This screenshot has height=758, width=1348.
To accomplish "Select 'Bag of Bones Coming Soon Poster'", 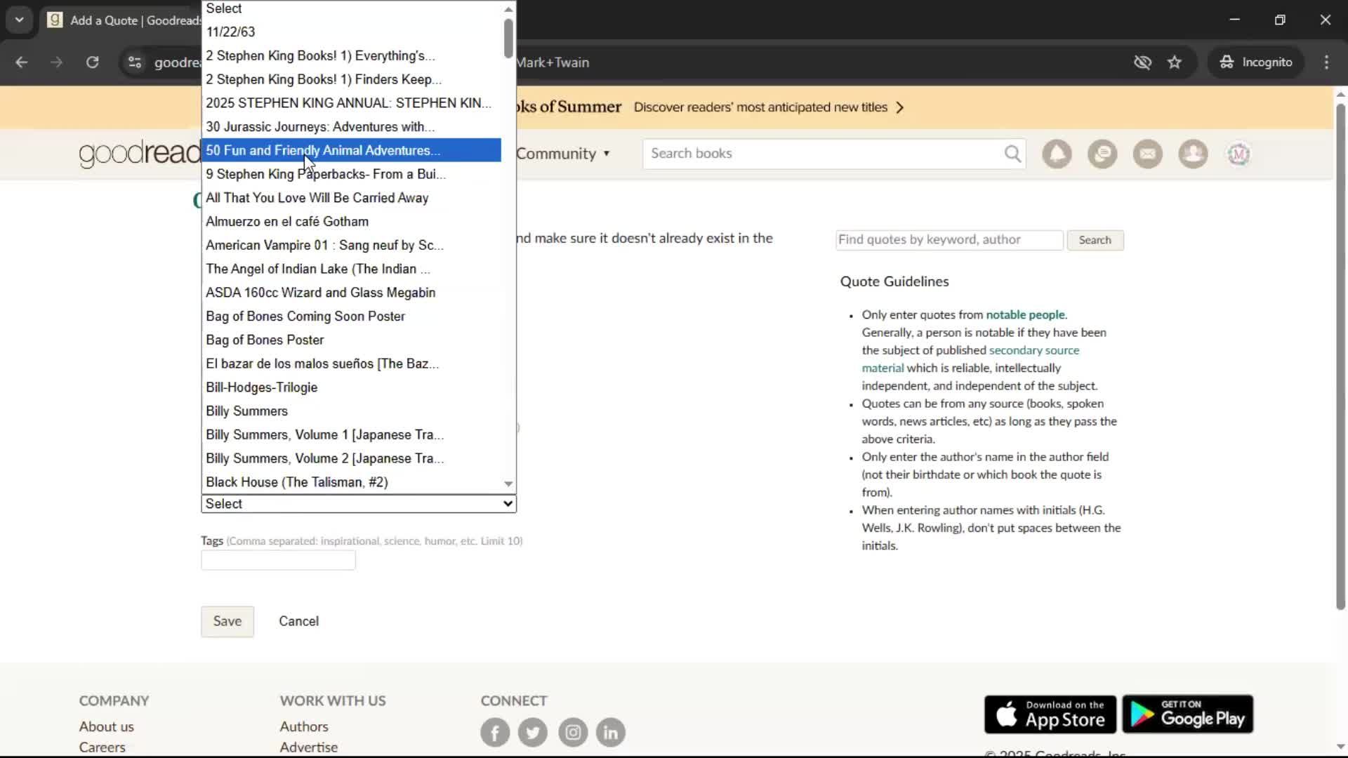I will 352,317.
